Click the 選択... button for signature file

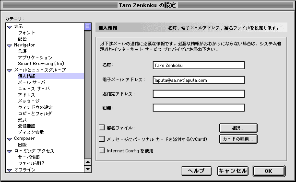click(238, 128)
